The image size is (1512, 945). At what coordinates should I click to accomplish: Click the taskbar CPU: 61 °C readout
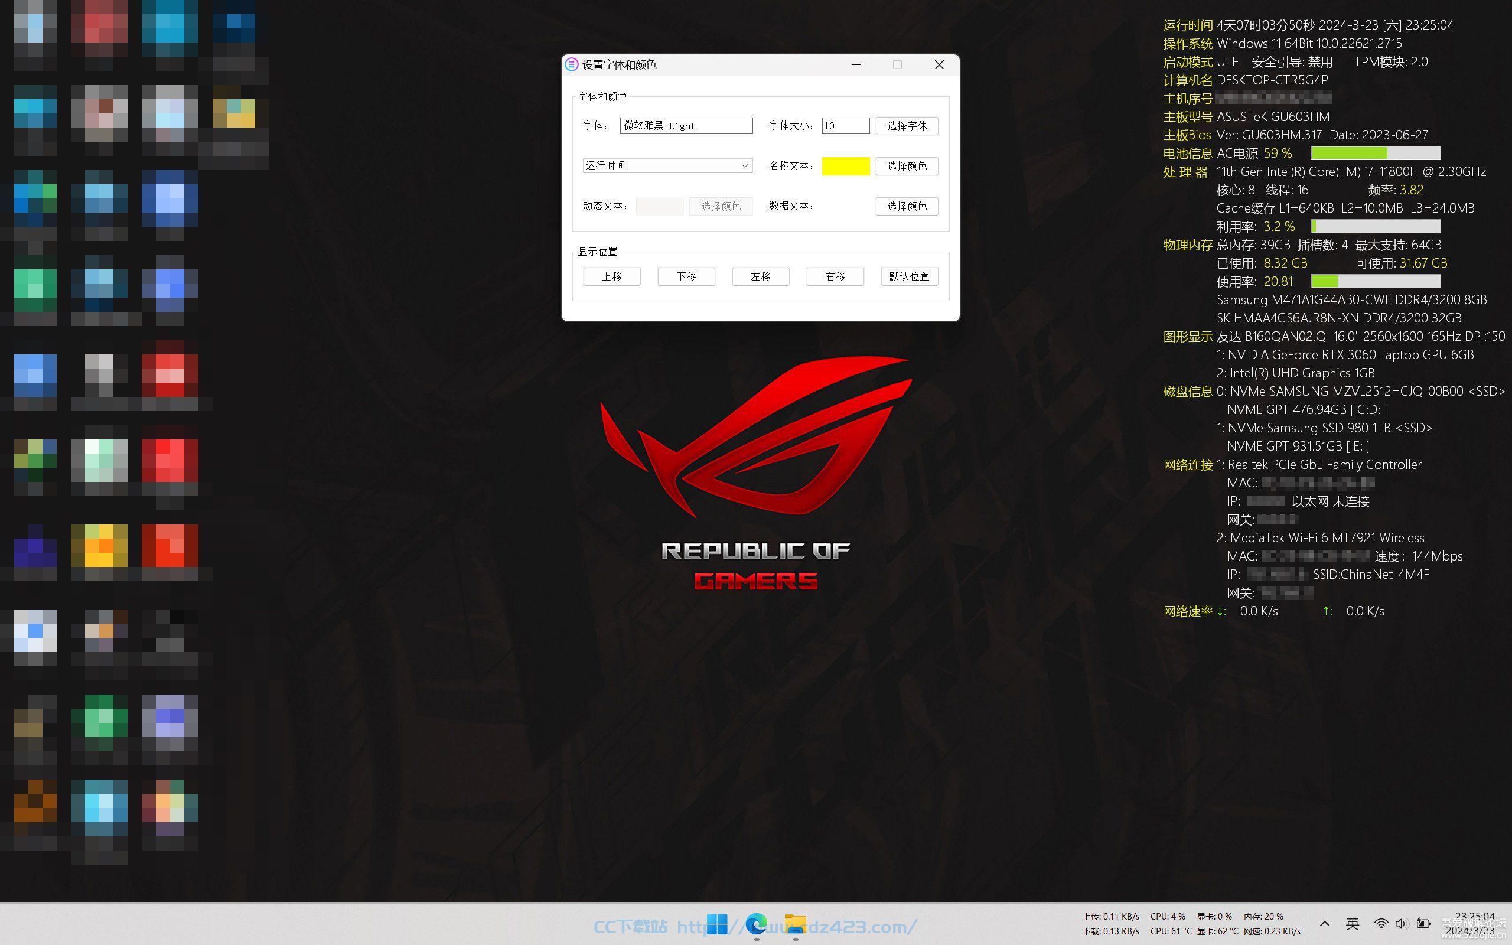pyautogui.click(x=1170, y=931)
